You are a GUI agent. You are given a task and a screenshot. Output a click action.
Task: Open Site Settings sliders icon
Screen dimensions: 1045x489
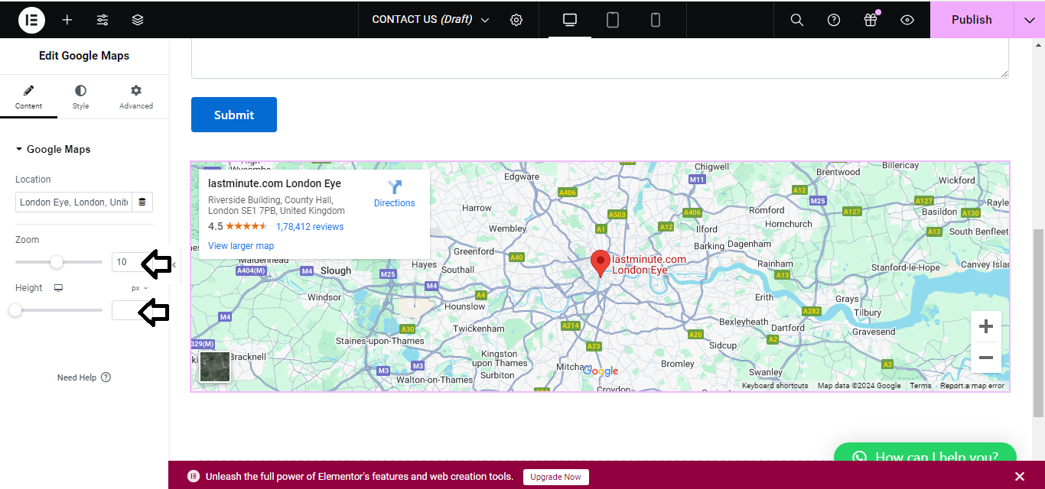pos(103,20)
